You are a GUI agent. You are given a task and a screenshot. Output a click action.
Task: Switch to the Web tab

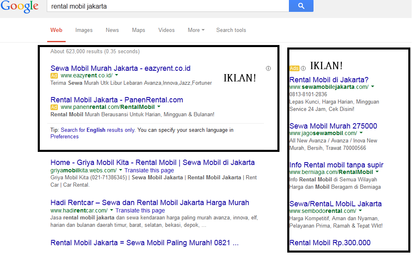(x=56, y=30)
